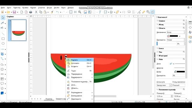This screenshot has height=108, width=192.
Task: Click the Fontwork text icon
Action: point(100,12)
